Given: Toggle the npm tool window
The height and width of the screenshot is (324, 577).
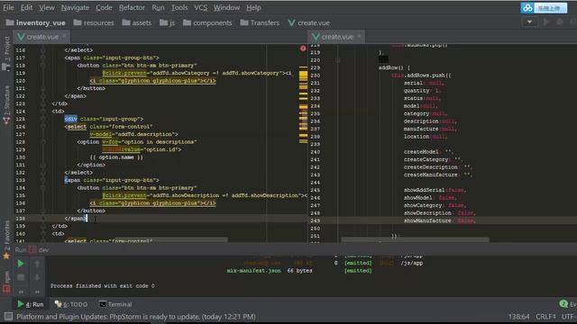Looking at the screenshot, I should pyautogui.click(x=6, y=282).
